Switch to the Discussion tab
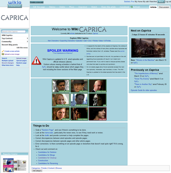 pos(164,7)
